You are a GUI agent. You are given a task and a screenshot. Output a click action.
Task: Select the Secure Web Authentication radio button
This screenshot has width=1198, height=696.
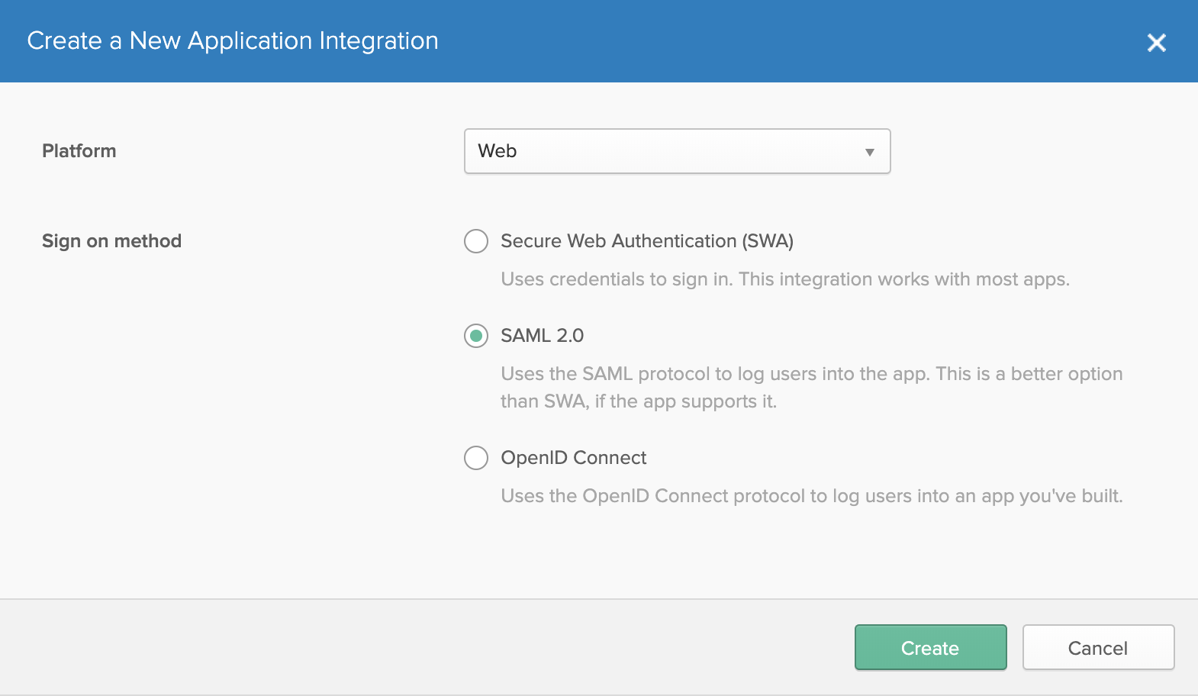[x=476, y=241]
